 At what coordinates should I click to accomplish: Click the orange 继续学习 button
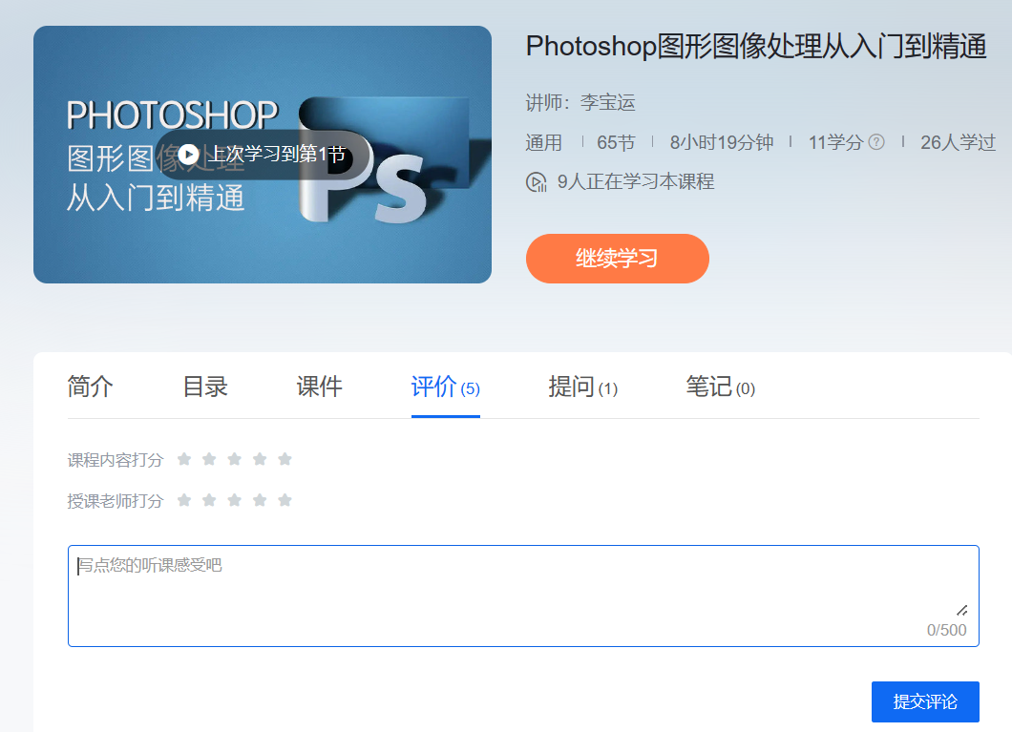tap(618, 259)
